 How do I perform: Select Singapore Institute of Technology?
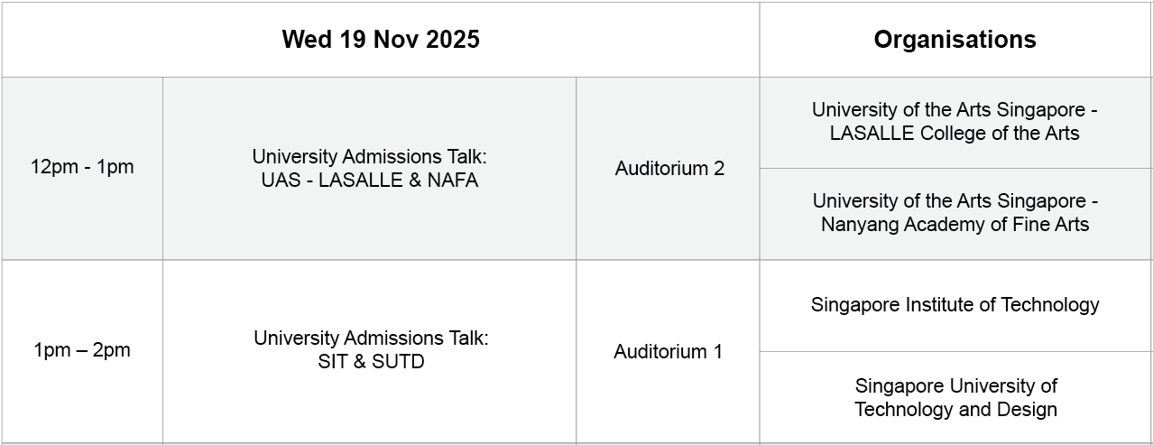(x=955, y=305)
